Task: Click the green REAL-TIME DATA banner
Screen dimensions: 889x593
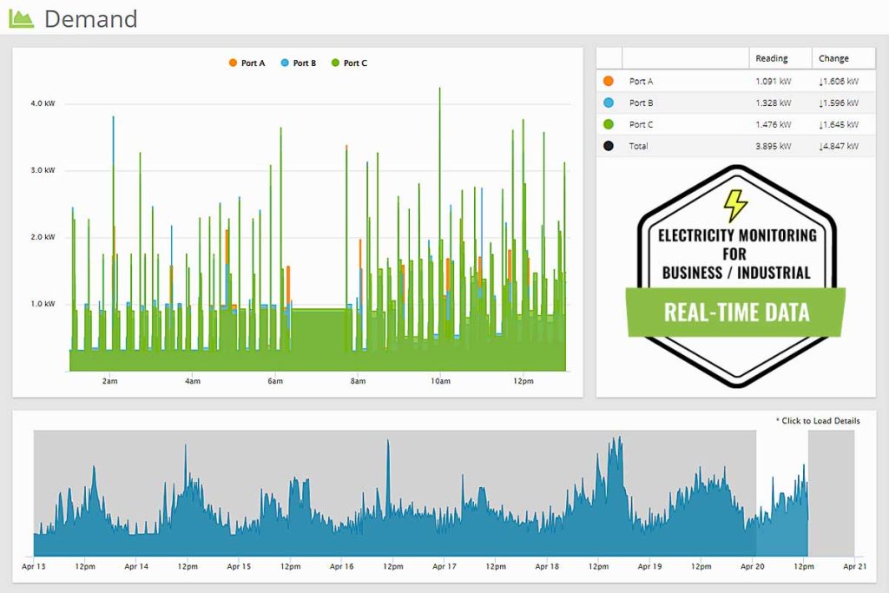Action: pos(735,313)
